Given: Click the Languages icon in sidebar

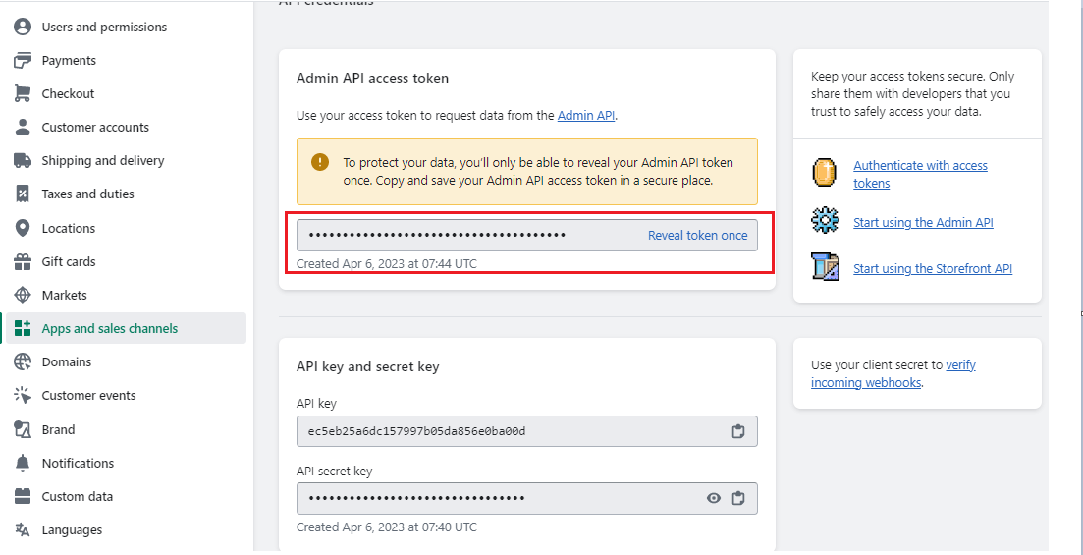Looking at the screenshot, I should coord(23,530).
